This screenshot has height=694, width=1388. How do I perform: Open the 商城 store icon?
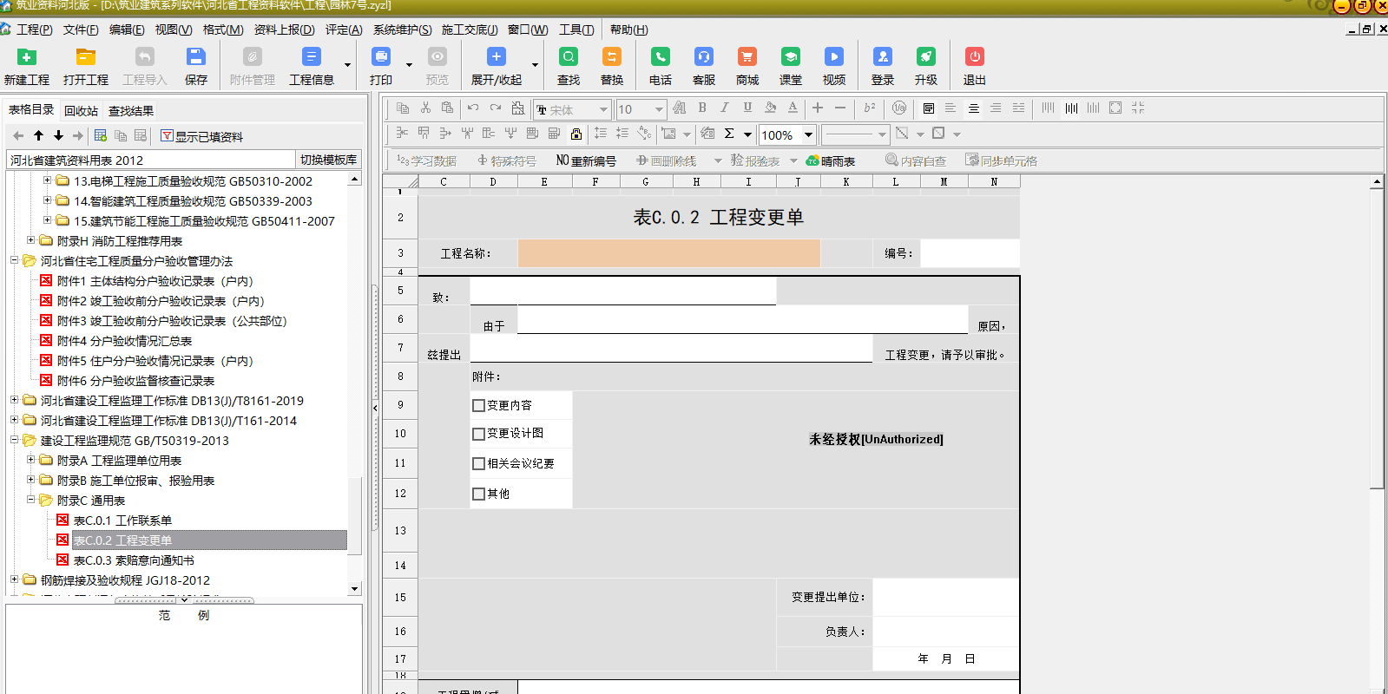(747, 57)
